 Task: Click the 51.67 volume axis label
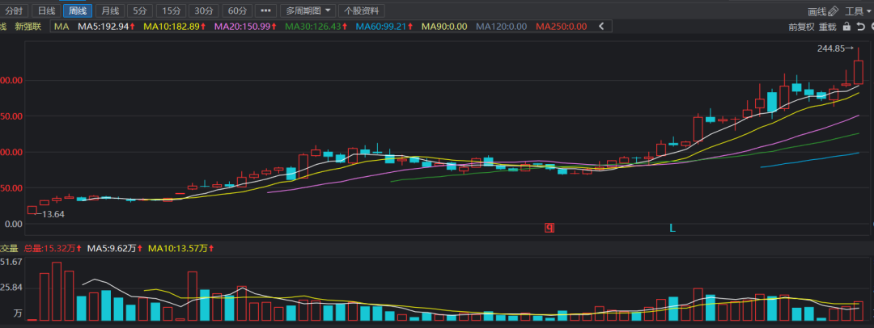point(11,262)
